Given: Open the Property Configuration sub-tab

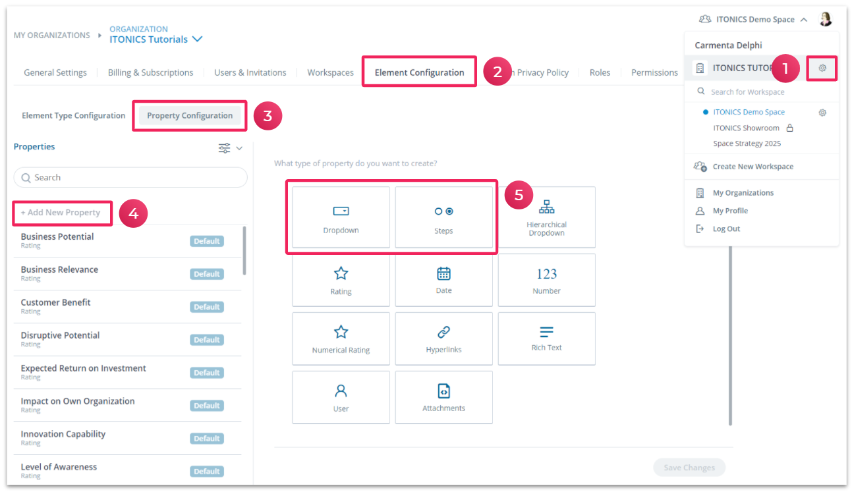Looking at the screenshot, I should pos(190,115).
